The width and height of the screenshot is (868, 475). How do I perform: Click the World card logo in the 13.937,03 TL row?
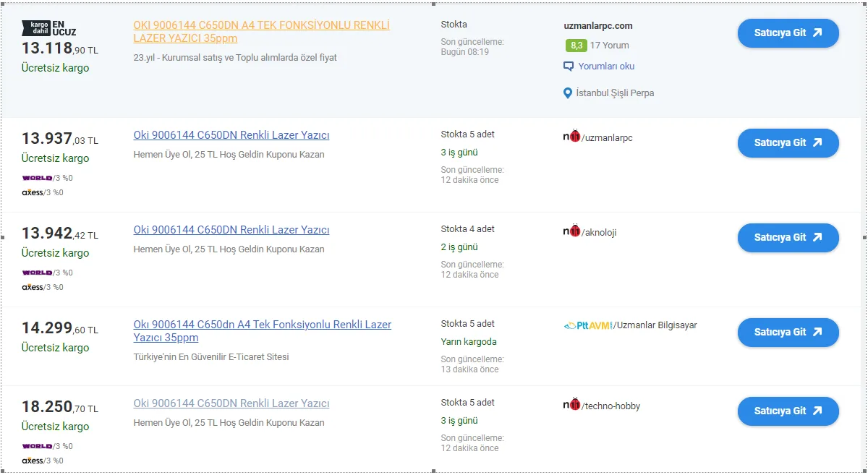37,178
